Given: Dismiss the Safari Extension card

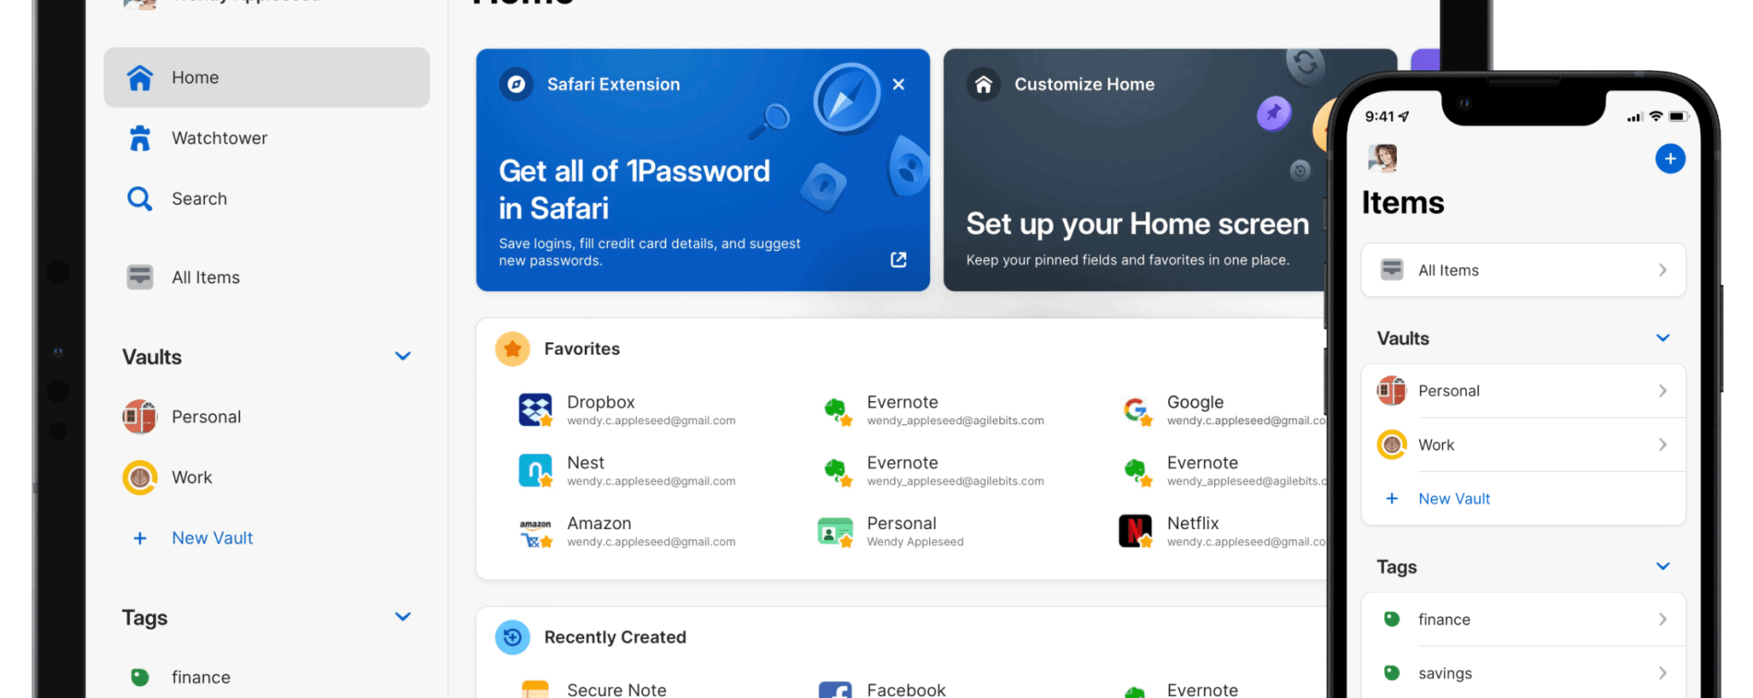Looking at the screenshot, I should [x=899, y=85].
